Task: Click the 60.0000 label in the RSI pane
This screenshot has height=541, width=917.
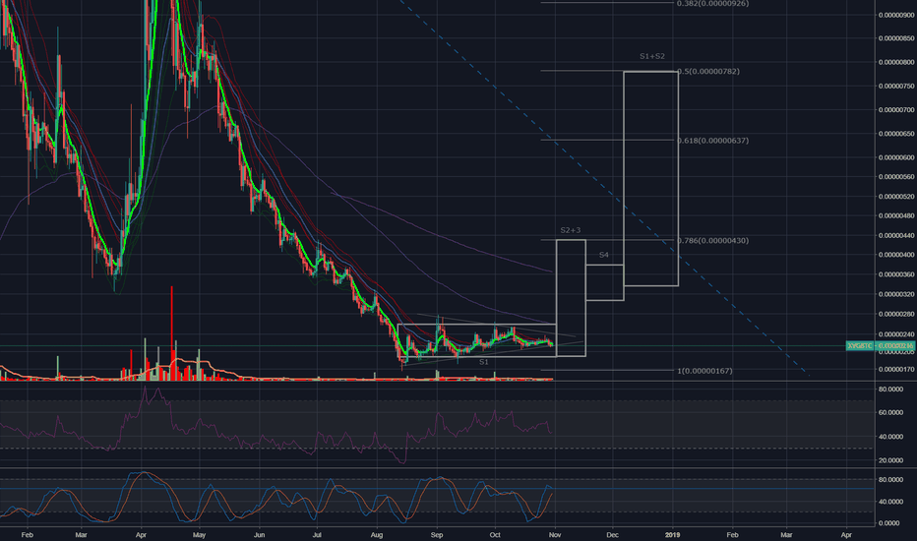Action: [x=890, y=412]
